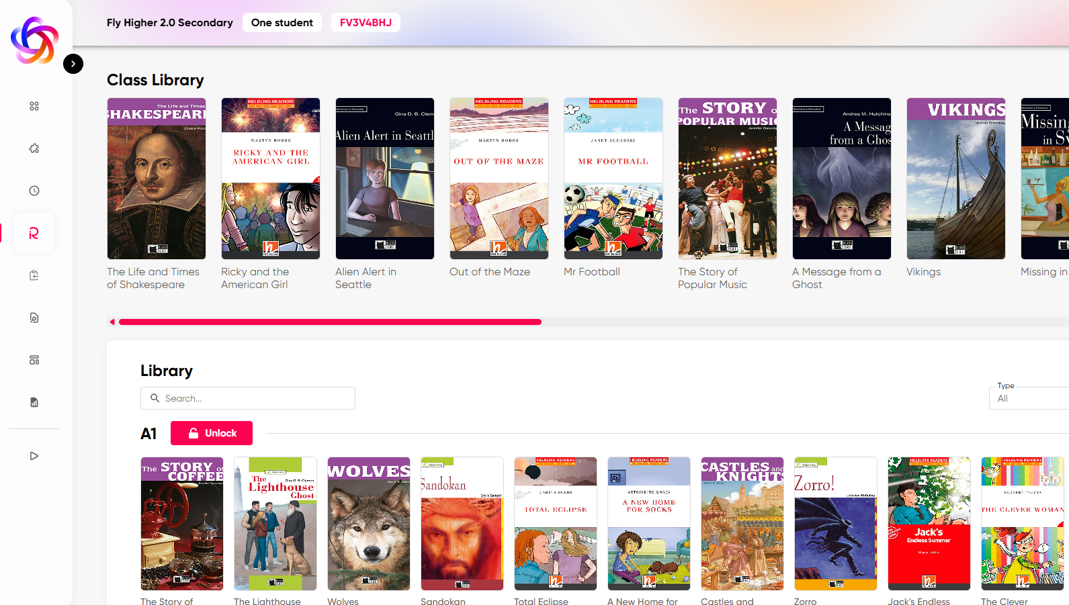This screenshot has height=605, width=1069.
Task: Click the play triangle icon in sidebar
Action: (34, 456)
